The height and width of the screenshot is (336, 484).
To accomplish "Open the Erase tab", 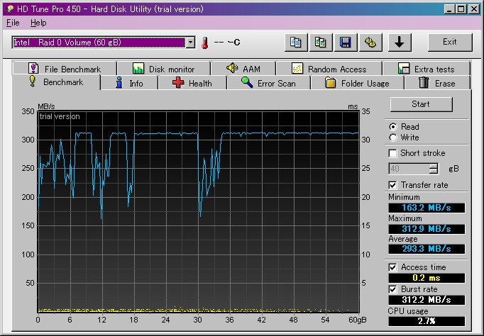I will tap(437, 83).
